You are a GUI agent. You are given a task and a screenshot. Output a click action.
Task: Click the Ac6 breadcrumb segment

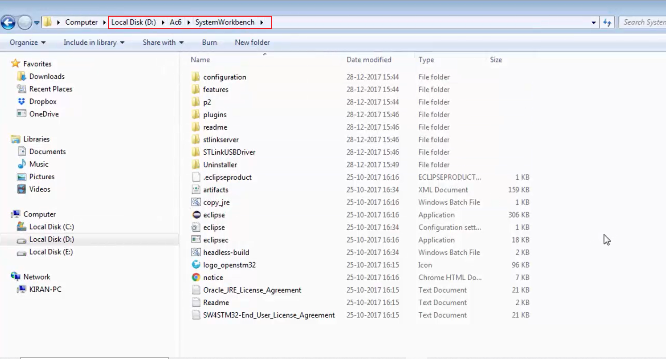click(x=175, y=22)
